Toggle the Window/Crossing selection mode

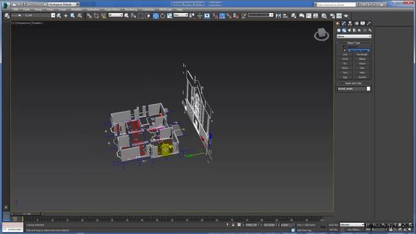coord(148,16)
